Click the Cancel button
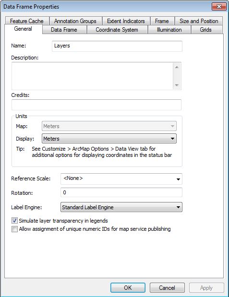This screenshot has width=229, height=297. pyautogui.click(x=167, y=288)
